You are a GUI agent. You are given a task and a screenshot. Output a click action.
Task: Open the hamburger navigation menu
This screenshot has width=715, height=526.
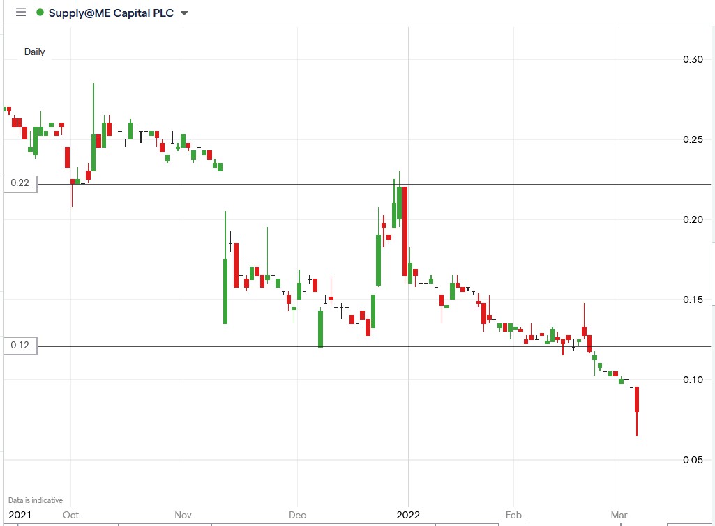click(x=20, y=12)
